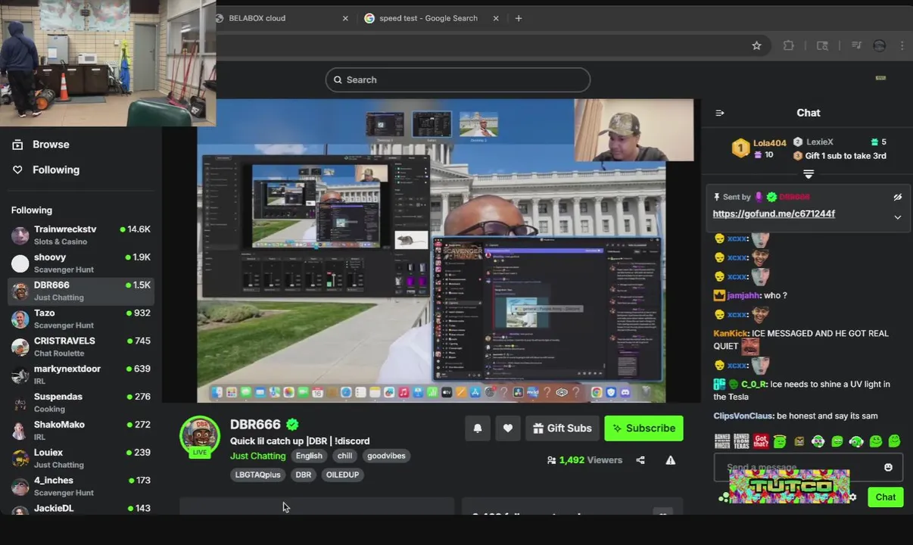
Task: Hide the pinned message with eye-slash icon
Action: click(x=898, y=197)
